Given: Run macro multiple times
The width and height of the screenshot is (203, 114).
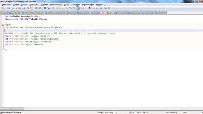Looking at the screenshot, I should 97,8.
